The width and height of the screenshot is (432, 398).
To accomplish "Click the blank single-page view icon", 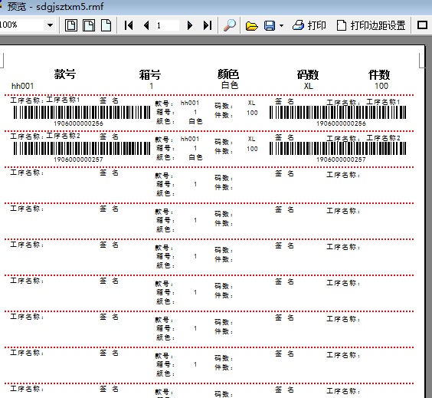I will coord(106,25).
